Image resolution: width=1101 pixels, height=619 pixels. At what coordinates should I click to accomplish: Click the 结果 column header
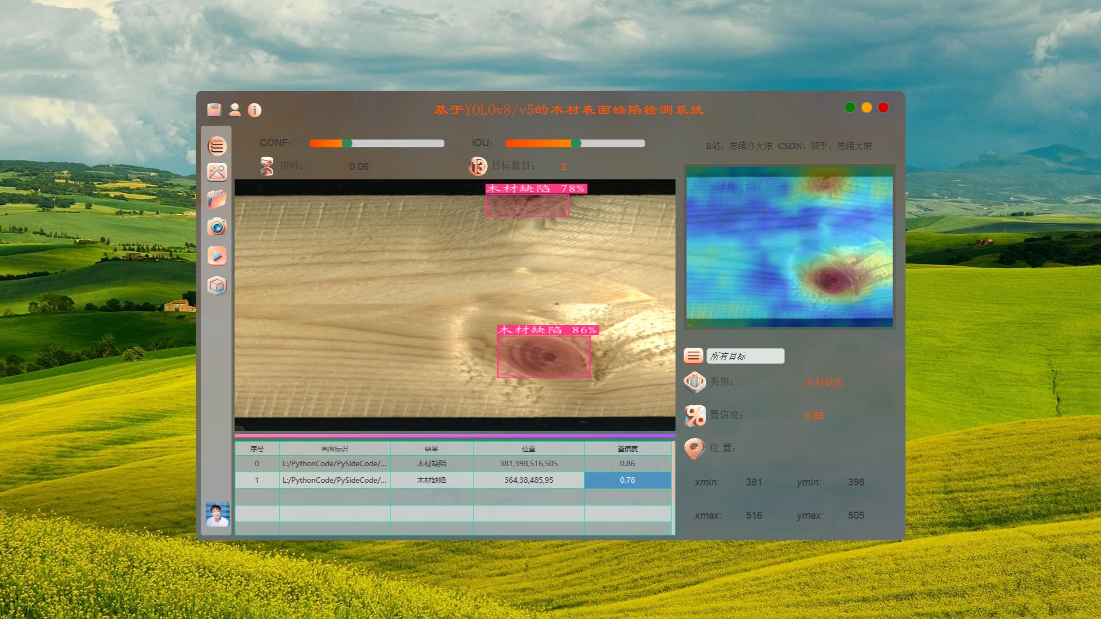point(431,448)
